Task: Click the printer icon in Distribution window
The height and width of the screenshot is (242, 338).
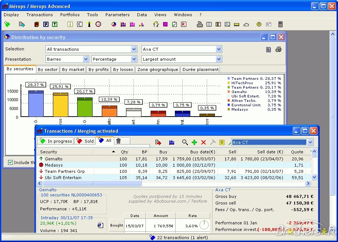Action: [x=278, y=50]
